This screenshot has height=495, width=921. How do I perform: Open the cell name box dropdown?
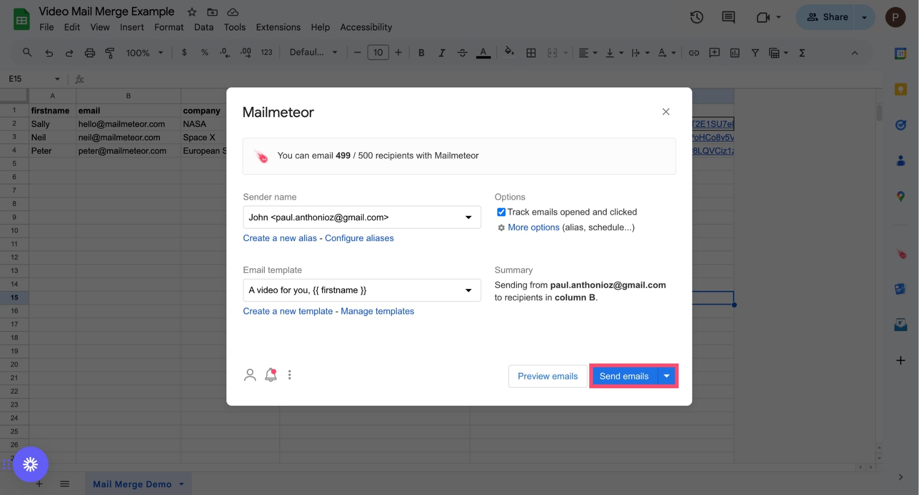pos(57,79)
